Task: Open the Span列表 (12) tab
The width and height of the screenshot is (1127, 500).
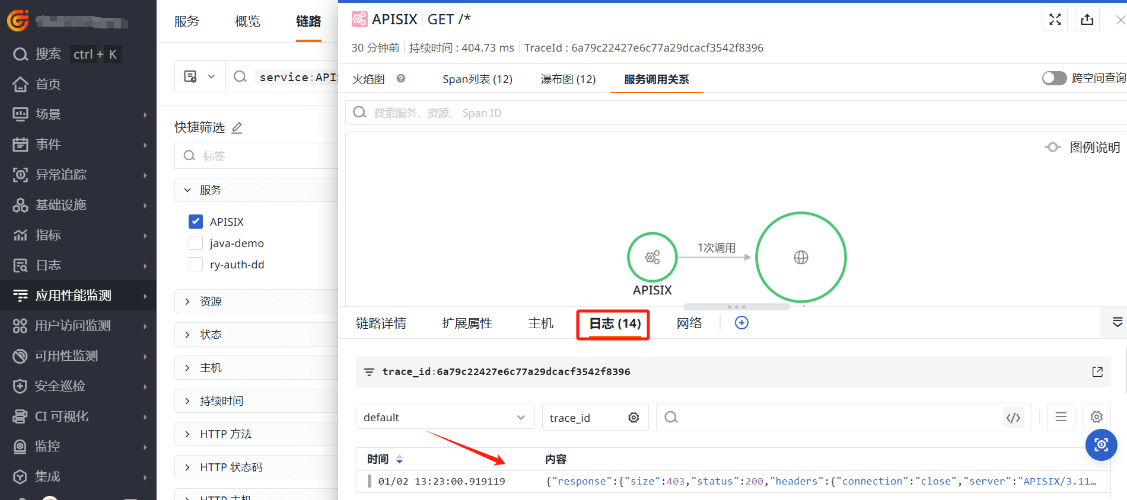Action: [x=477, y=79]
